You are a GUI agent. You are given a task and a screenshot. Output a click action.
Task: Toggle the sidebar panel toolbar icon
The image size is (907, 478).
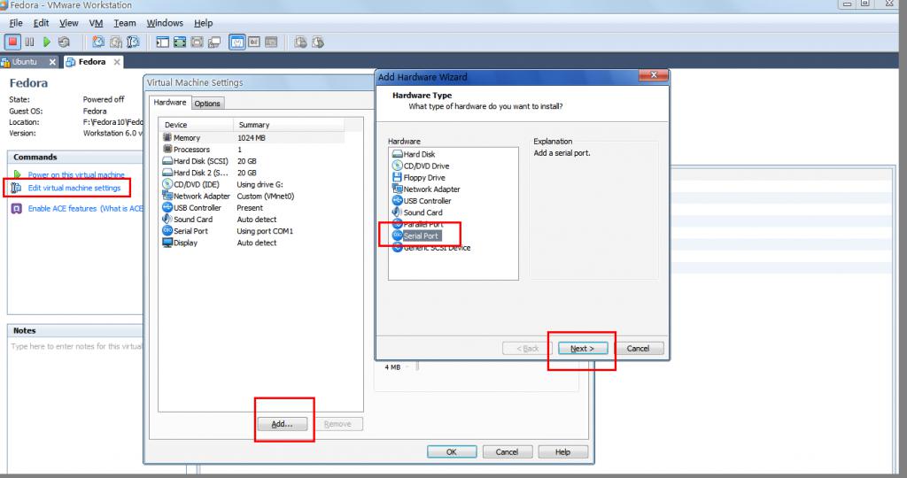tap(163, 42)
